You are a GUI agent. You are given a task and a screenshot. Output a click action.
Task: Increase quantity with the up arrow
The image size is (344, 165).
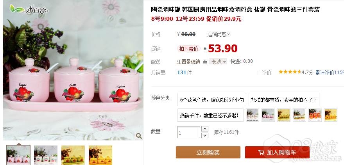[205, 129]
